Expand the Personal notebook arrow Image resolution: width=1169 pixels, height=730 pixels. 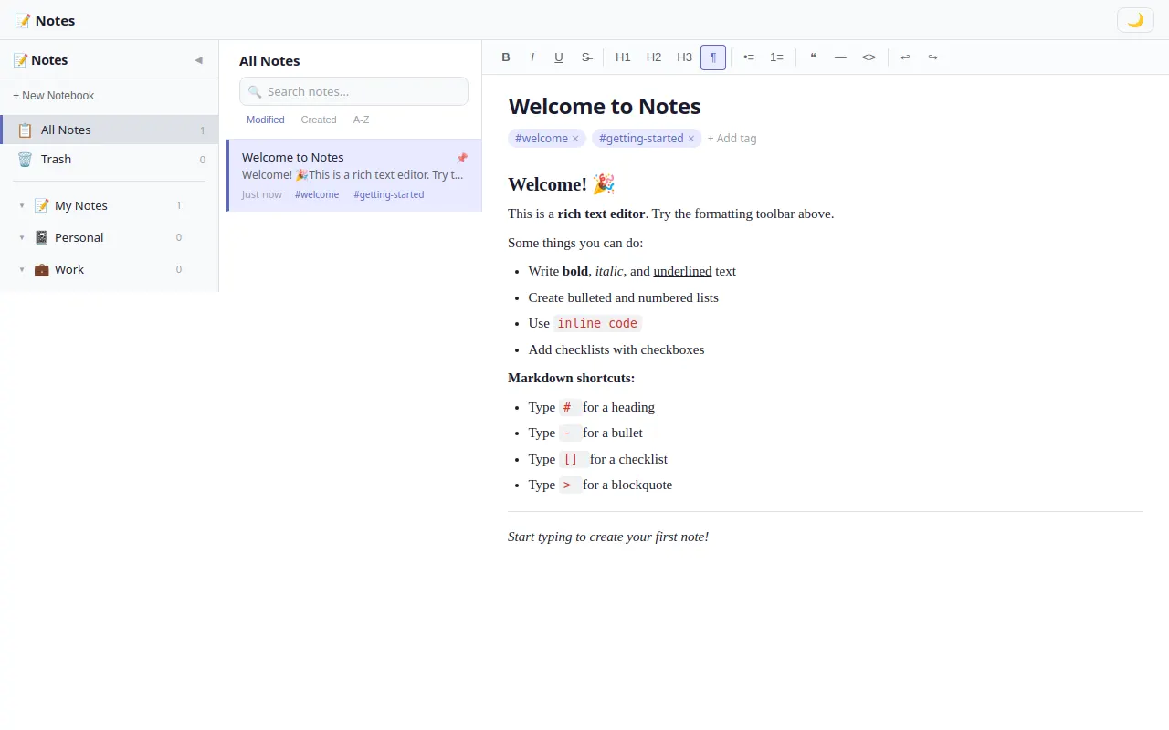[22, 238]
